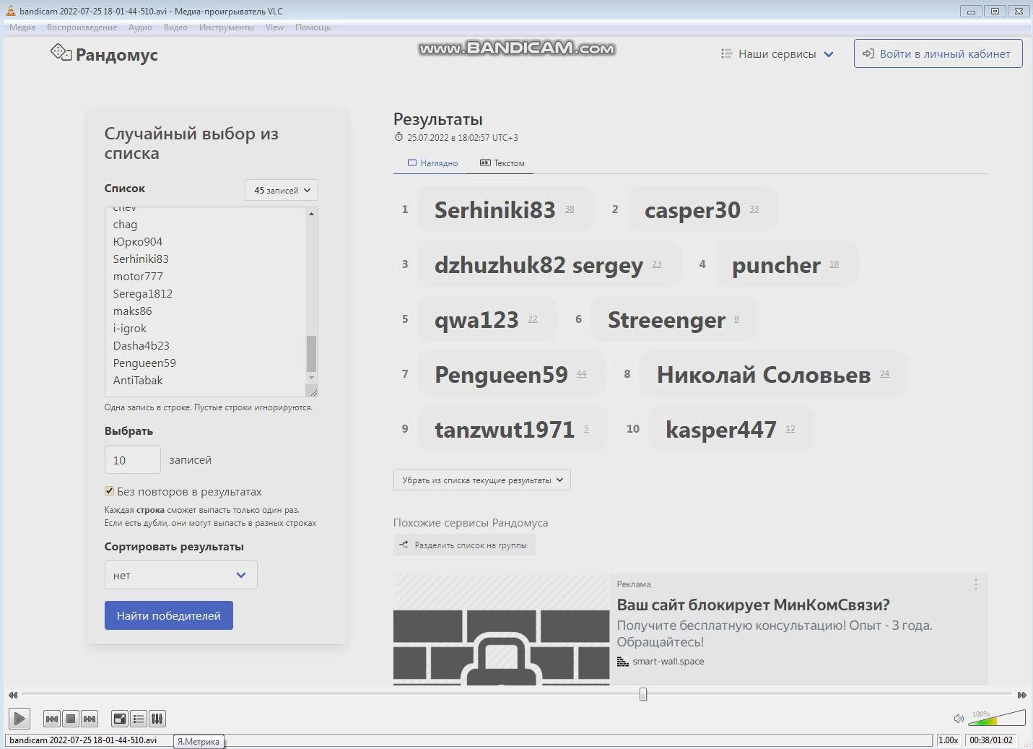Expand the Сортировать результаты dropdown
The height and width of the screenshot is (749, 1033).
180,575
